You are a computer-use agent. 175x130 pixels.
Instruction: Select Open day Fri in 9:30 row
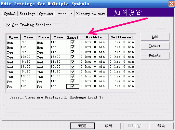point(13,82)
